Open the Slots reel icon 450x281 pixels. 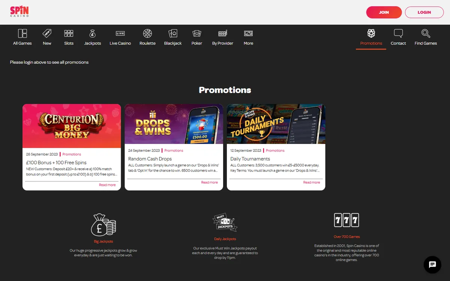click(x=69, y=33)
